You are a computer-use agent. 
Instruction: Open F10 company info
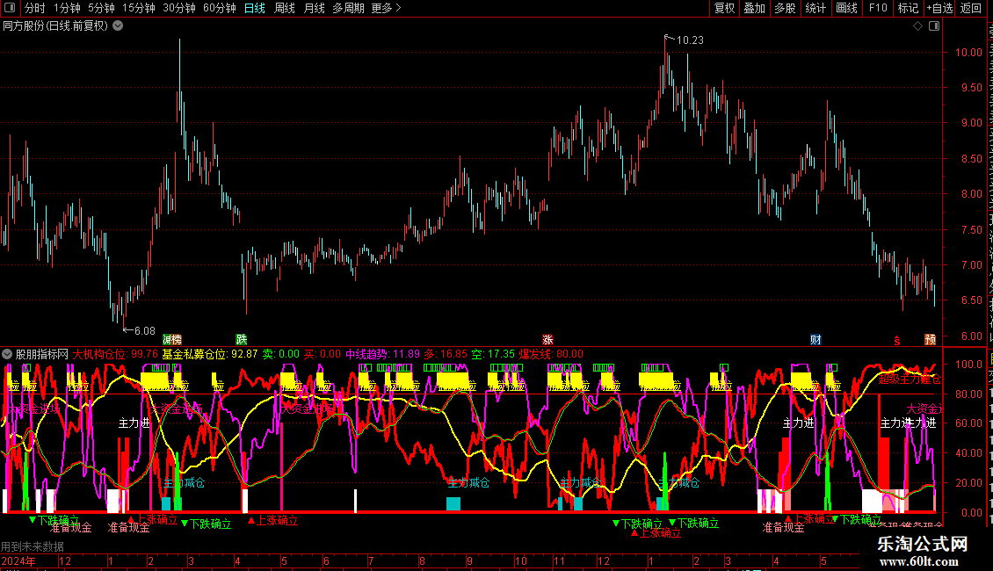[878, 8]
